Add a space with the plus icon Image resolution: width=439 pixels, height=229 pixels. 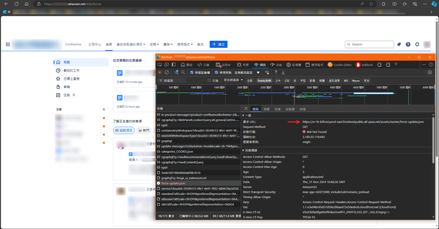click(104, 109)
